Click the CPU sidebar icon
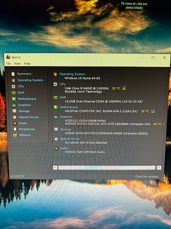 tap(13, 86)
